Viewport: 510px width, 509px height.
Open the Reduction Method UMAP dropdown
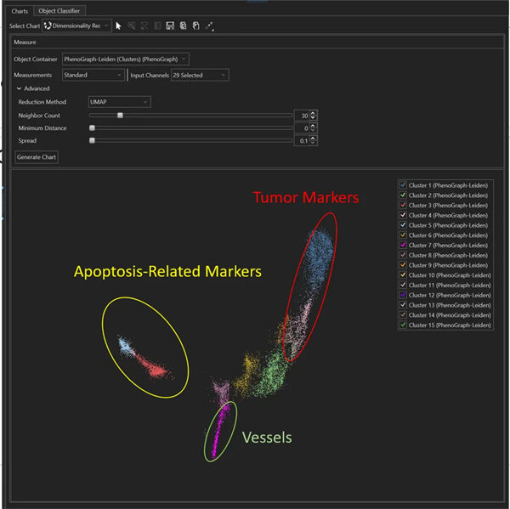119,102
